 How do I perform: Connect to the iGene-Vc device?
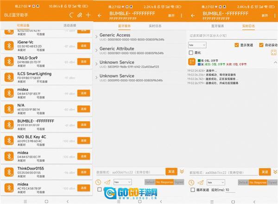tap(83, 46)
